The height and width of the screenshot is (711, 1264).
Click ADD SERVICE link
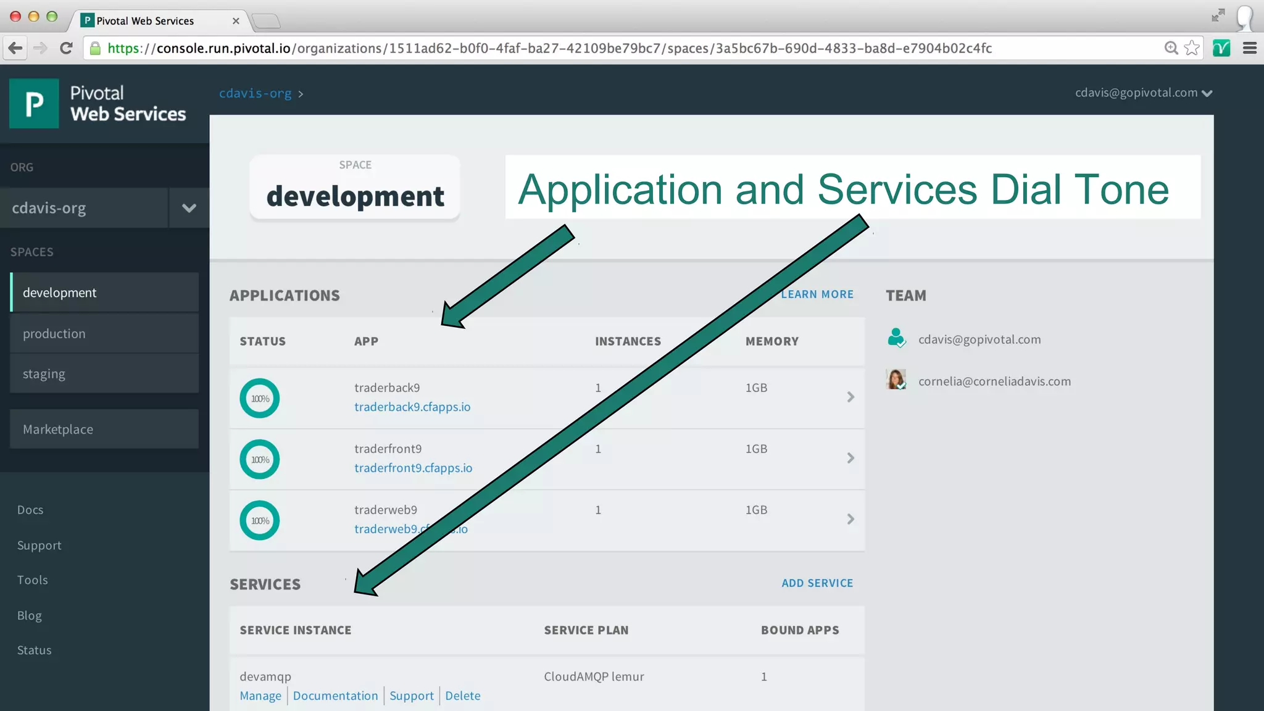[817, 583]
